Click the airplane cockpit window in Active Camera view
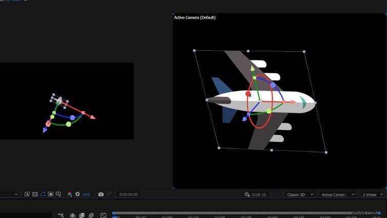Screen dimensions: 387x218 click(303, 102)
